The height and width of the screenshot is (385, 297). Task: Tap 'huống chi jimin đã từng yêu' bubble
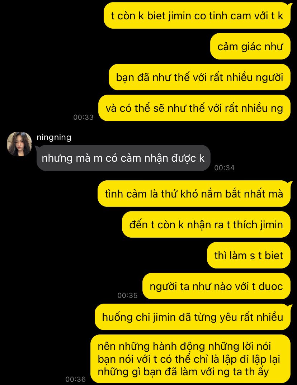[193, 317]
